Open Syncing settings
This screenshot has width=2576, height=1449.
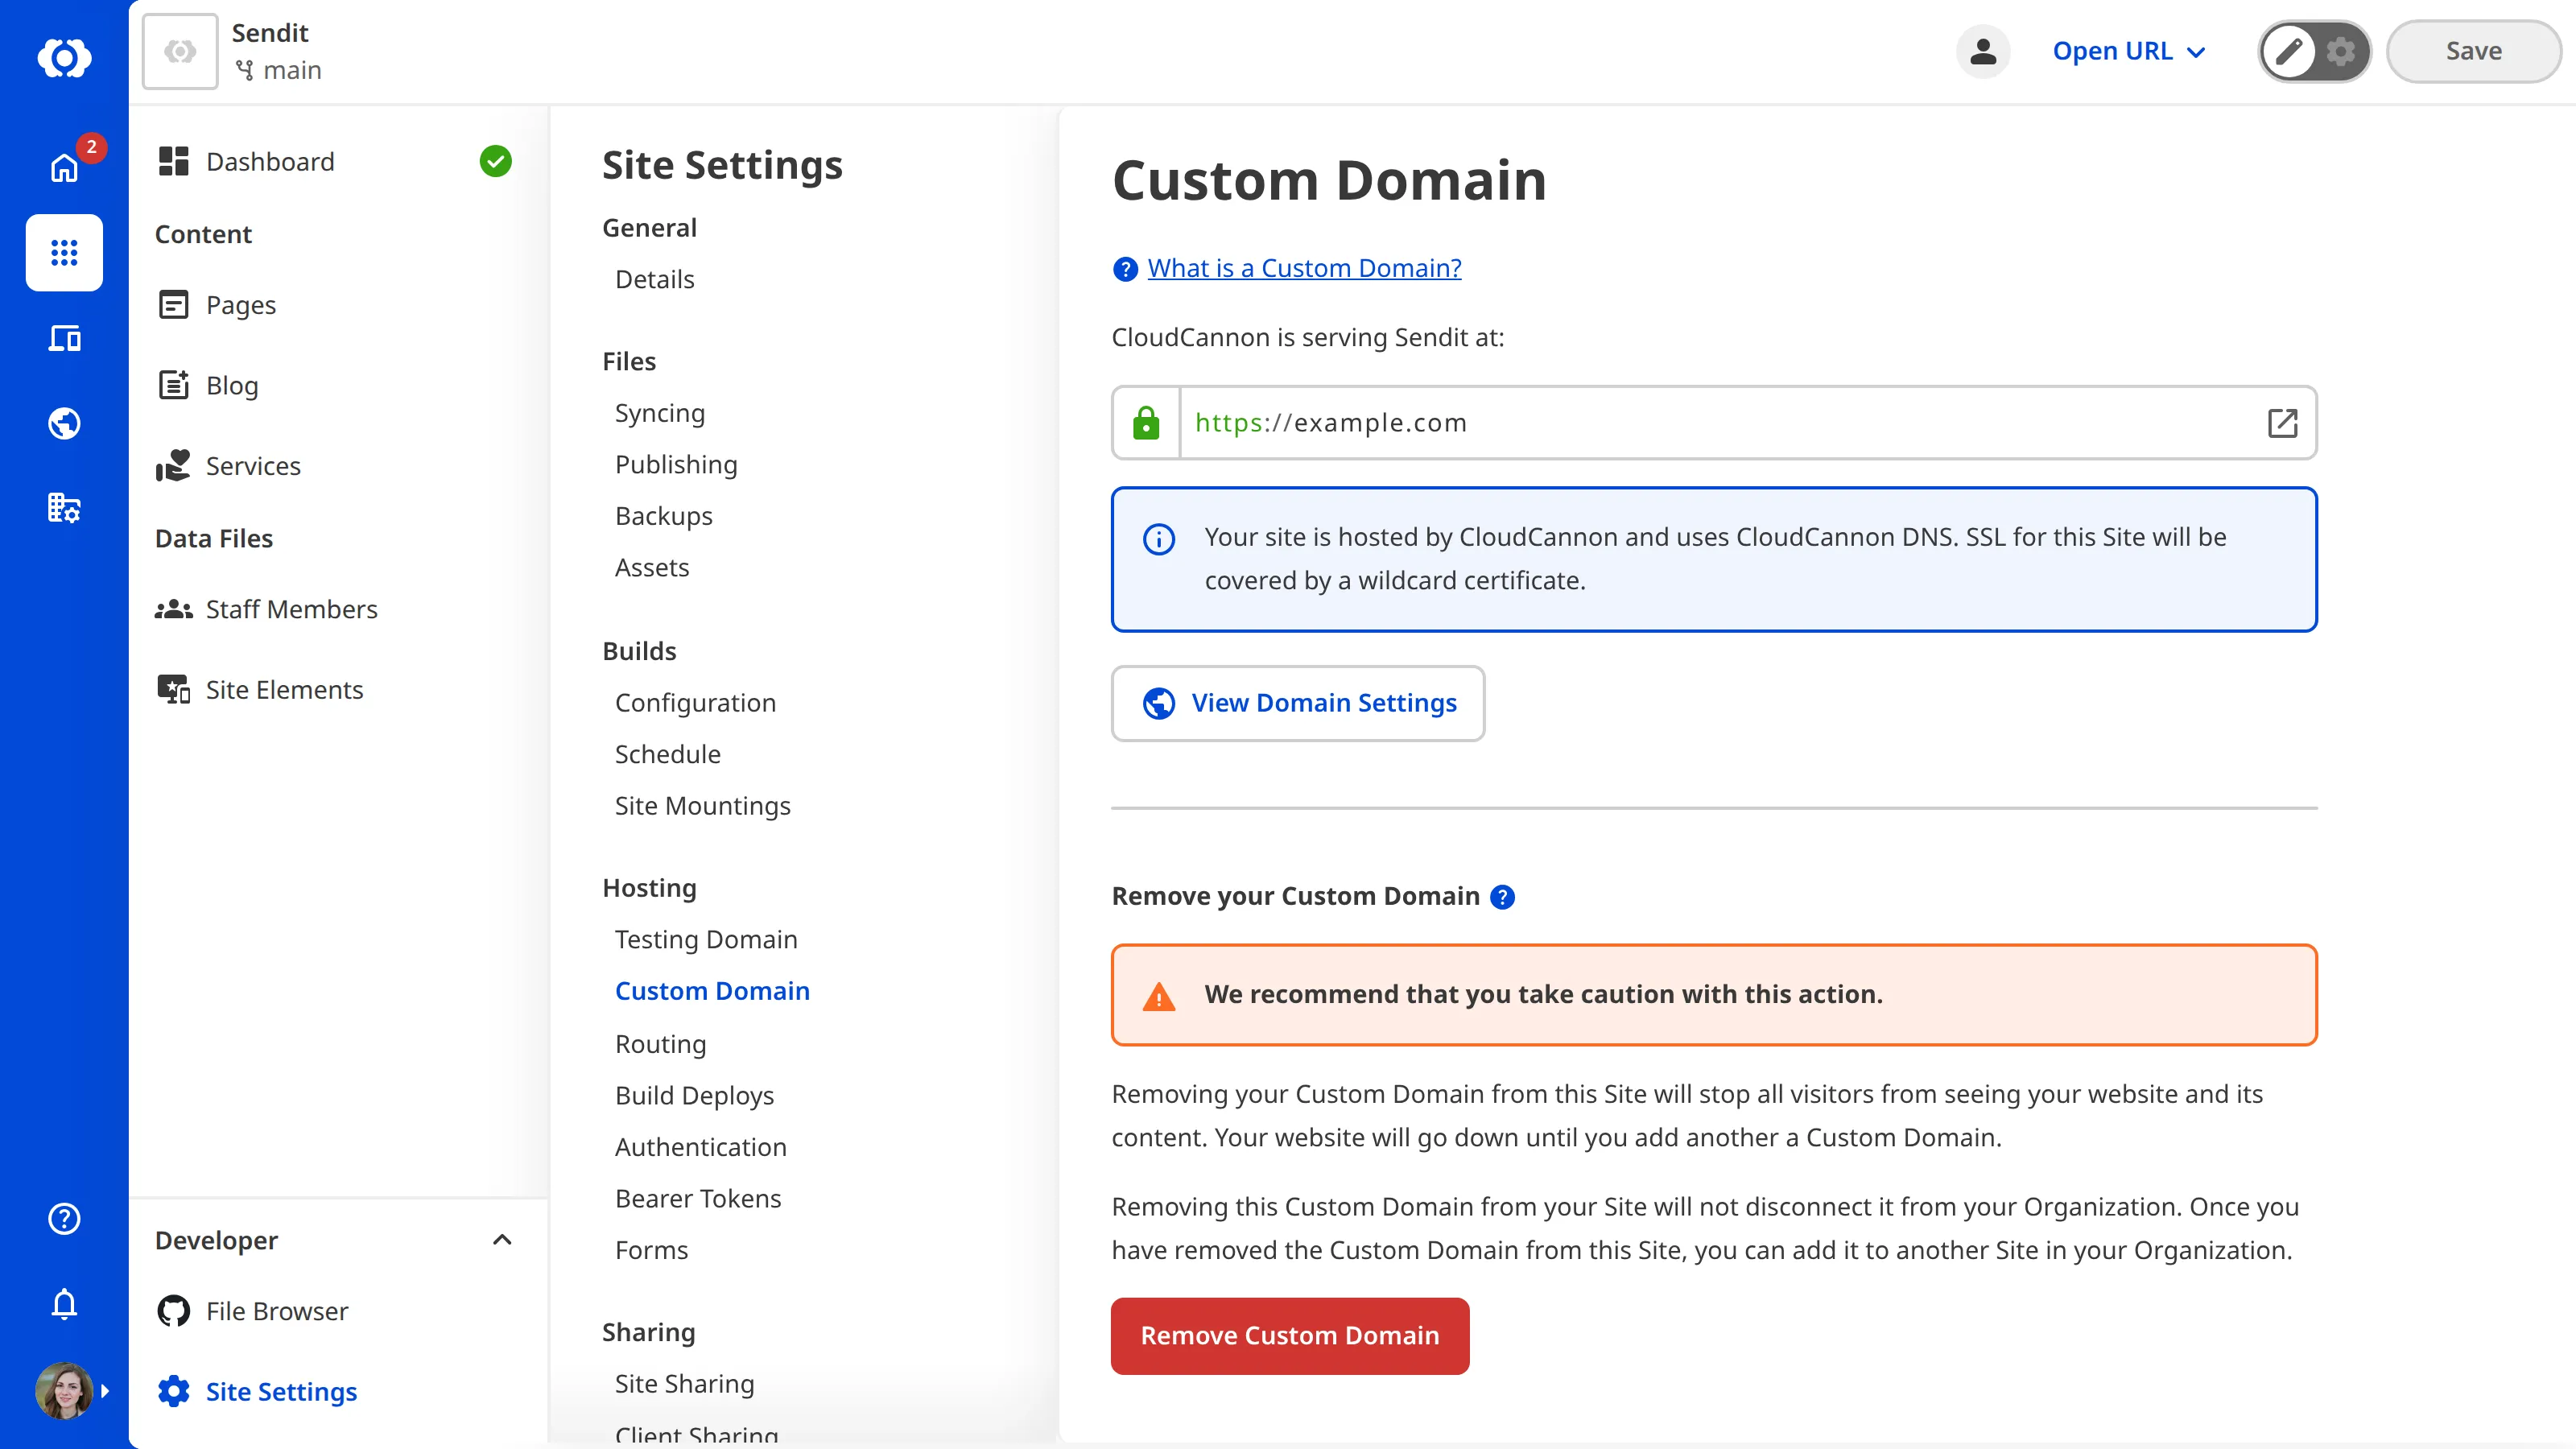[x=660, y=413]
